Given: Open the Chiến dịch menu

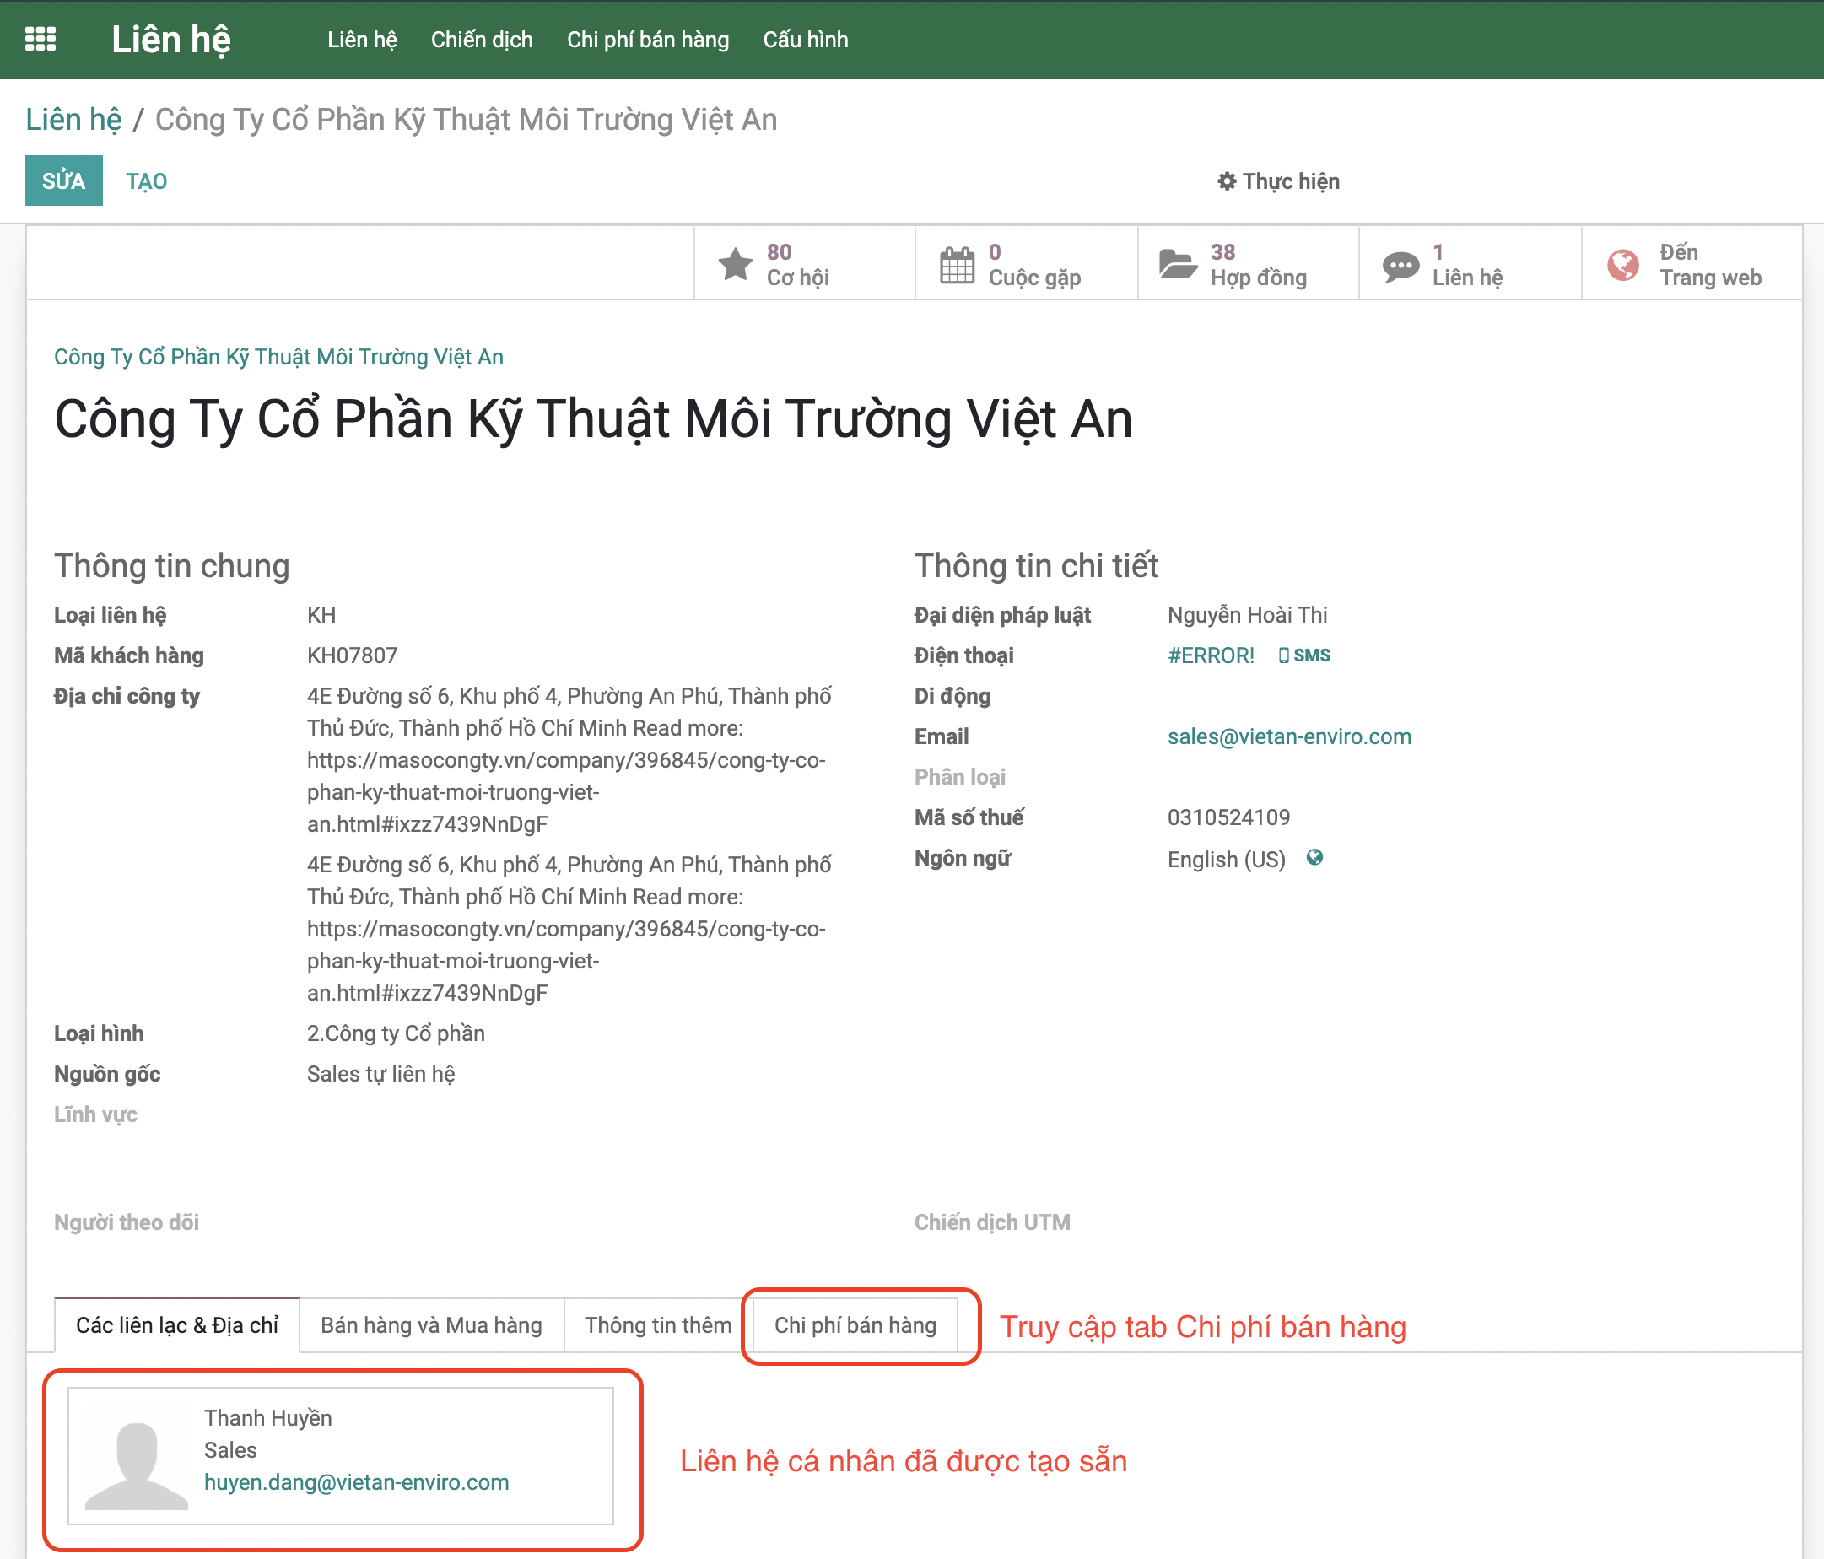Looking at the screenshot, I should pyautogui.click(x=482, y=40).
